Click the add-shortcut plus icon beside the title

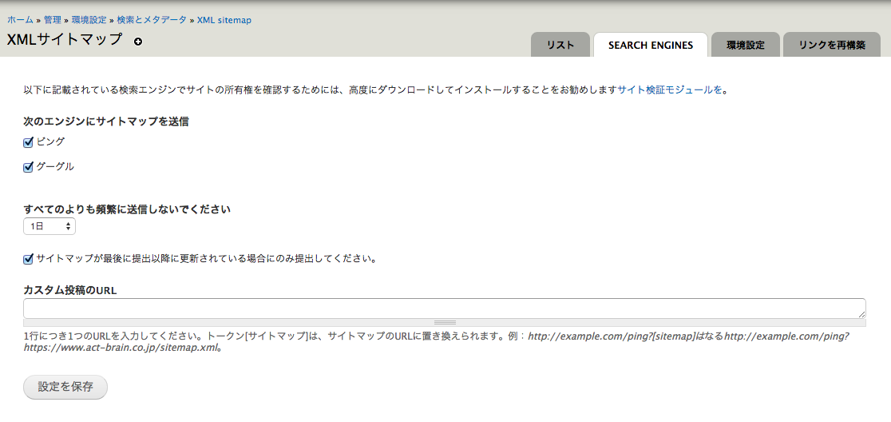click(138, 42)
